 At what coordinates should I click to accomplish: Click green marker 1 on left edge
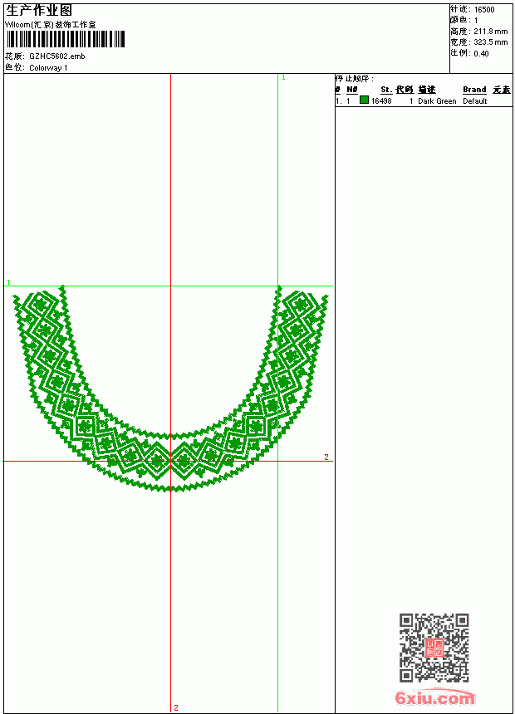pyautogui.click(x=8, y=282)
